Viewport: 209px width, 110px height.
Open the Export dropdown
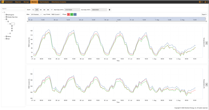coord(204,14)
